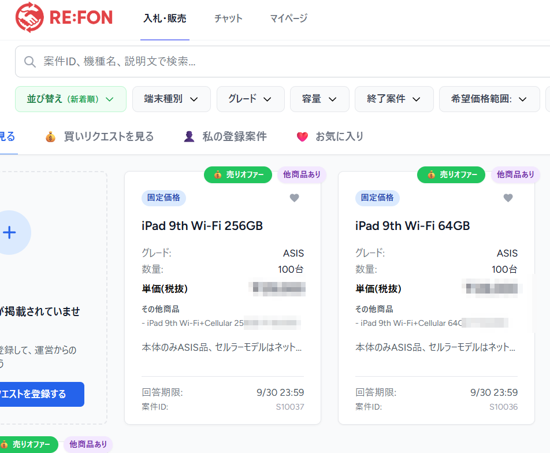Select the 買いリクエストを見る tab
Screen dimensions: 550x453
click(x=100, y=136)
